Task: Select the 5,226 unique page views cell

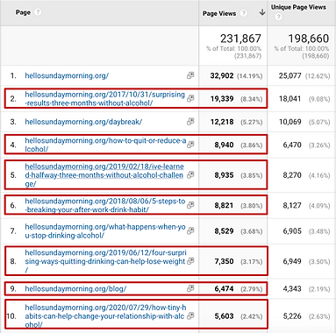Action: pos(292,316)
